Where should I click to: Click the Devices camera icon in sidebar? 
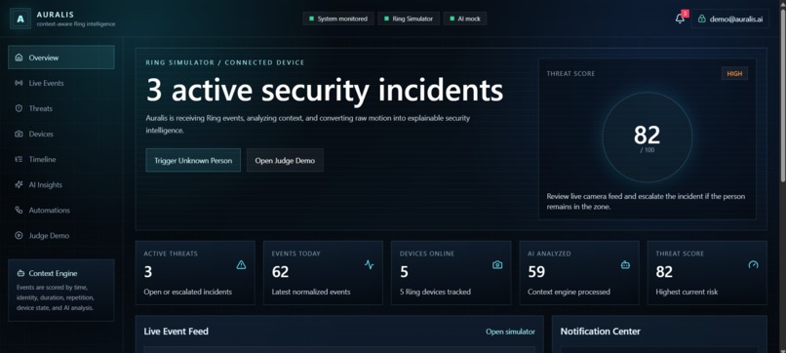(x=20, y=134)
